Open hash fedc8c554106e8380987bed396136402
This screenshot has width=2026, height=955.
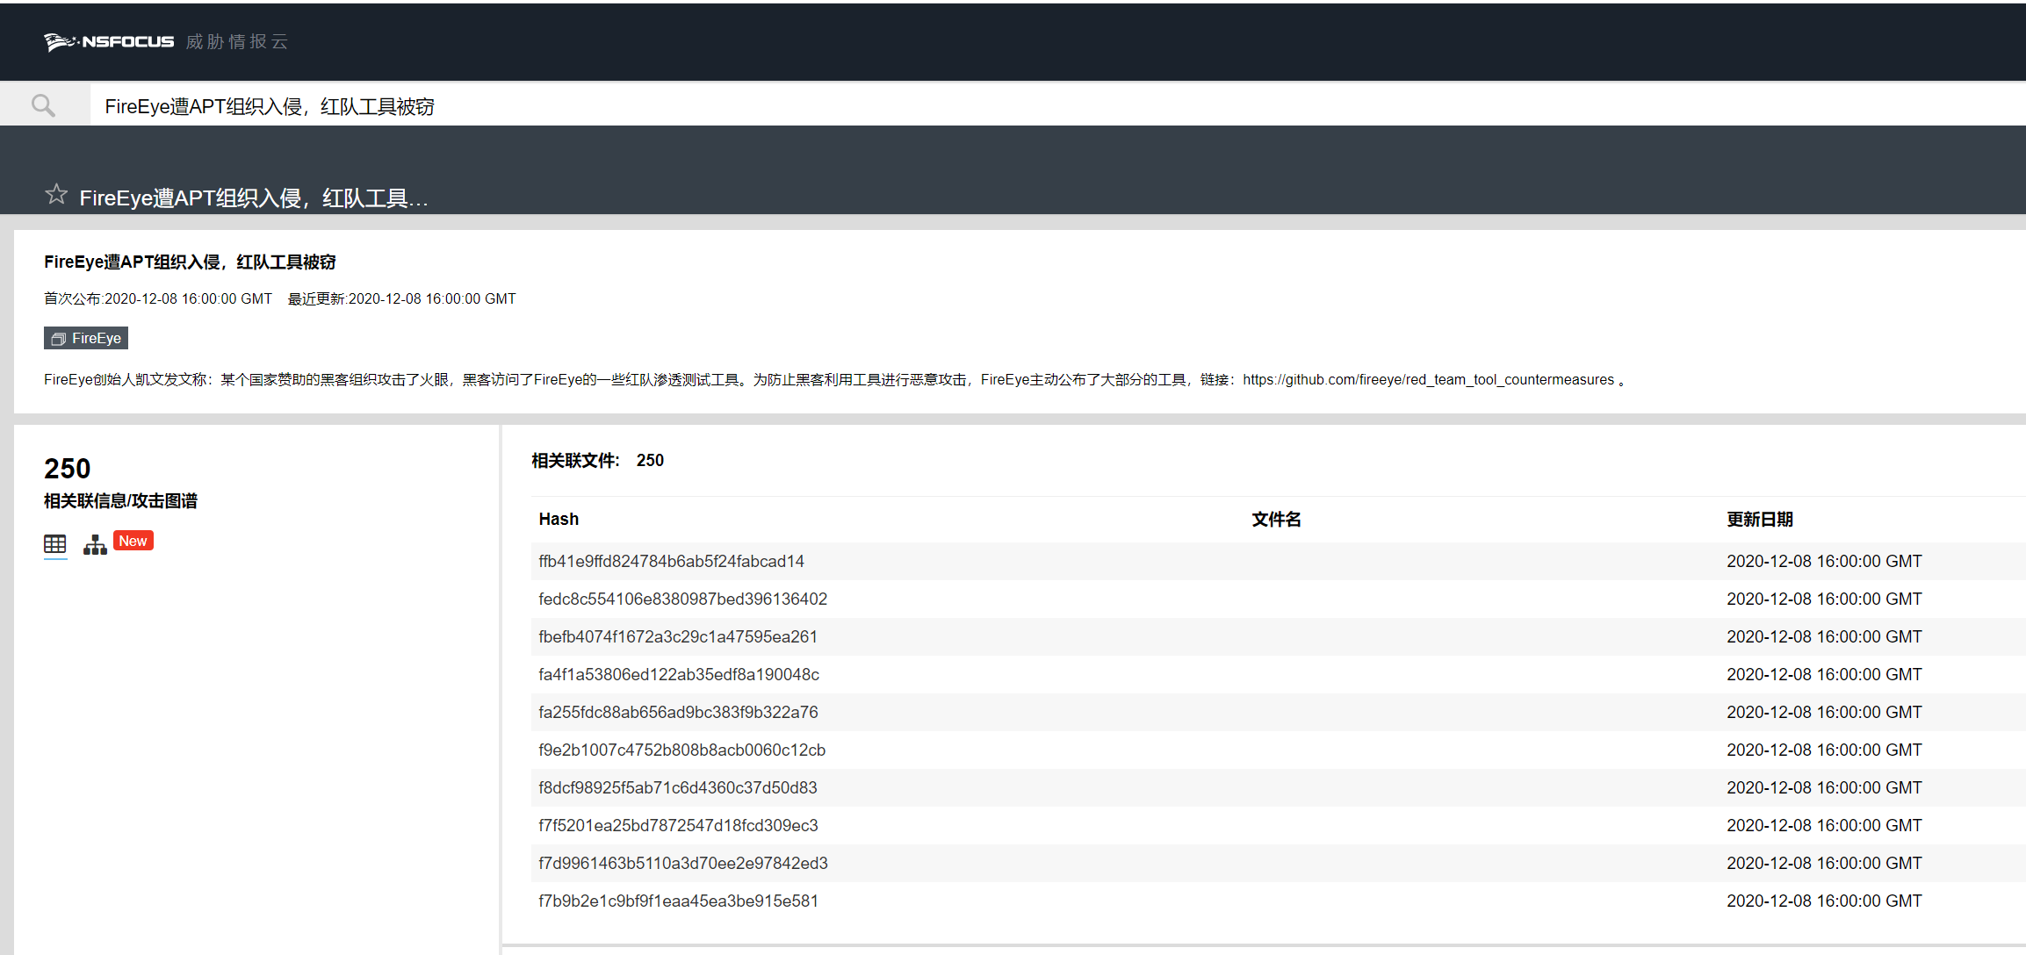(682, 599)
